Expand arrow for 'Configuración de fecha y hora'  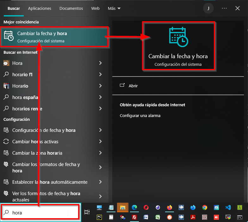100,130
